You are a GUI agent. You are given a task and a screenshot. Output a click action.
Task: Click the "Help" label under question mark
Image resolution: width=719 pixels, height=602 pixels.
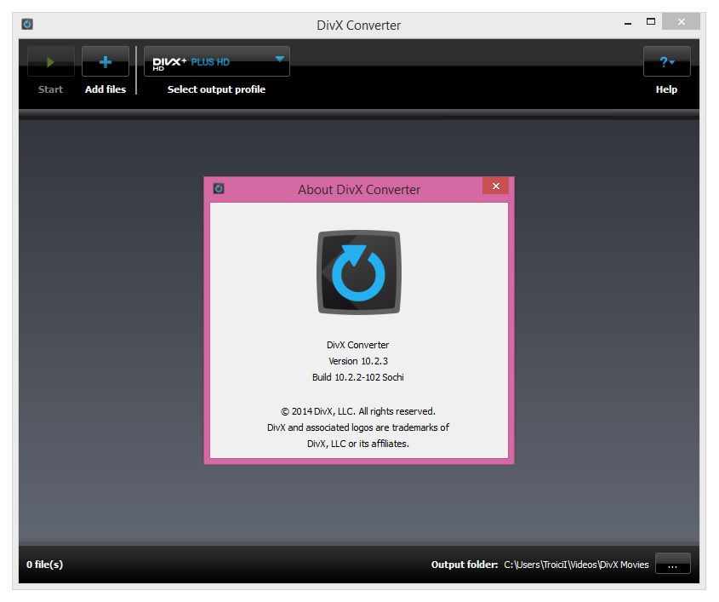tap(666, 89)
